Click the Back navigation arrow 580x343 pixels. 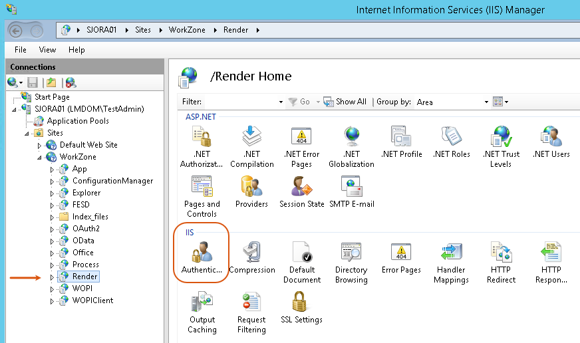[x=15, y=31]
